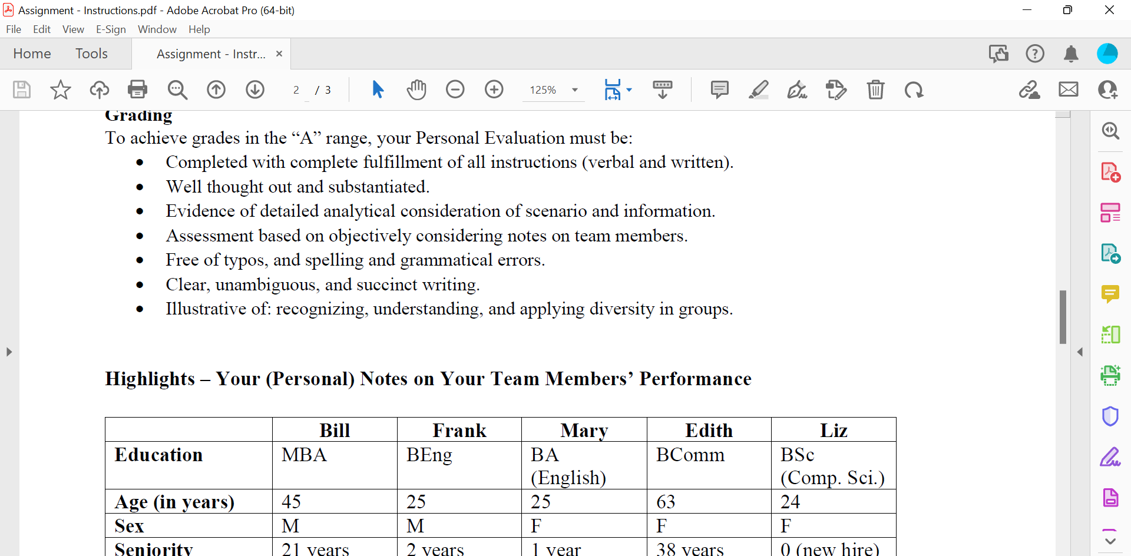Select the text highlighter tool
The width and height of the screenshot is (1131, 556).
tap(759, 90)
